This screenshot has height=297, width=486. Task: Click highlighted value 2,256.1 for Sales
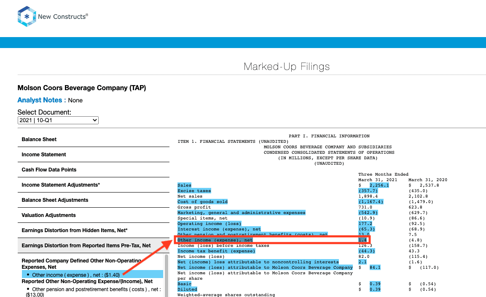coord(379,185)
